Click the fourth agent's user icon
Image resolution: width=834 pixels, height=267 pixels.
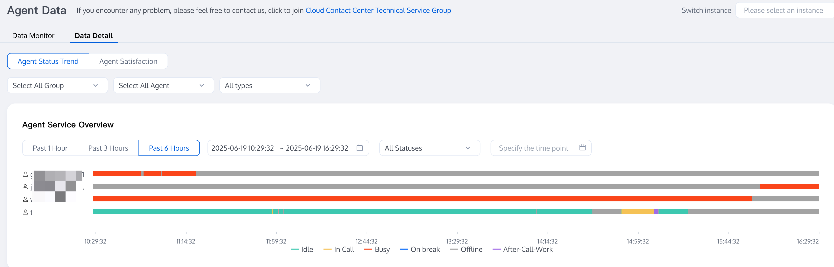point(25,212)
